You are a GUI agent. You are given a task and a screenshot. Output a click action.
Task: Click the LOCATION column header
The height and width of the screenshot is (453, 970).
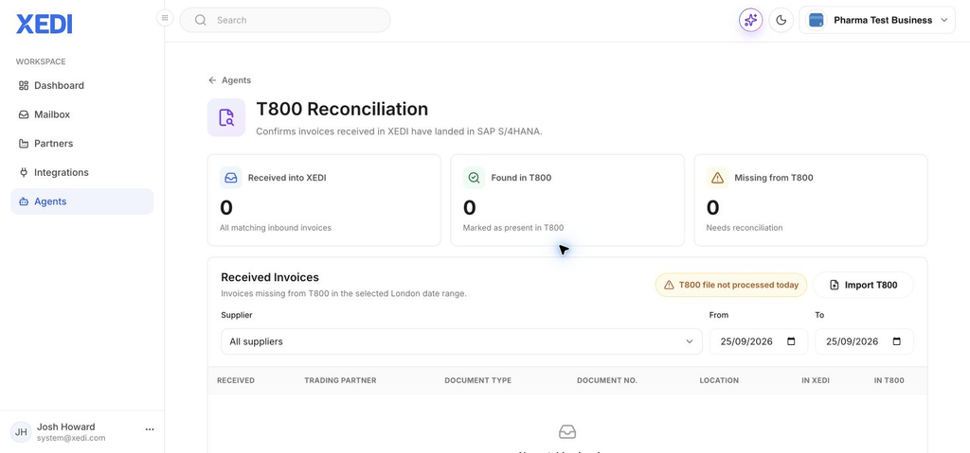point(719,380)
